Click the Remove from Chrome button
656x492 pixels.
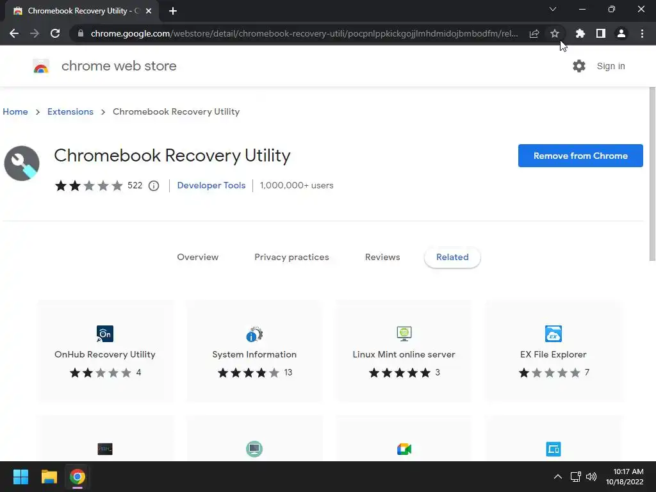tap(580, 156)
